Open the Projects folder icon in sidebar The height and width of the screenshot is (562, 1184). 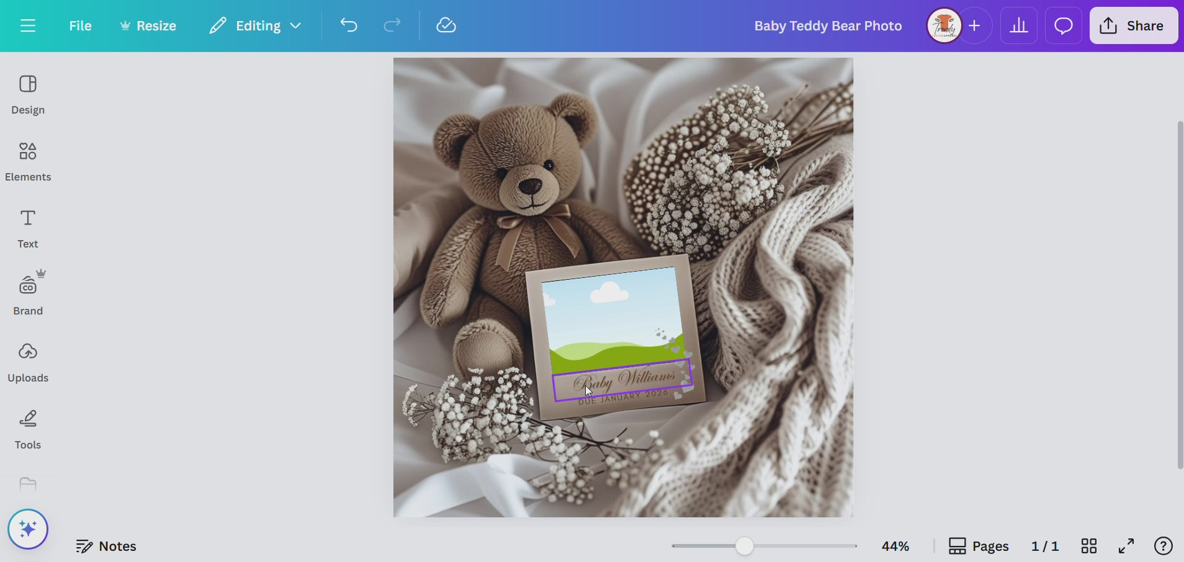tap(28, 484)
